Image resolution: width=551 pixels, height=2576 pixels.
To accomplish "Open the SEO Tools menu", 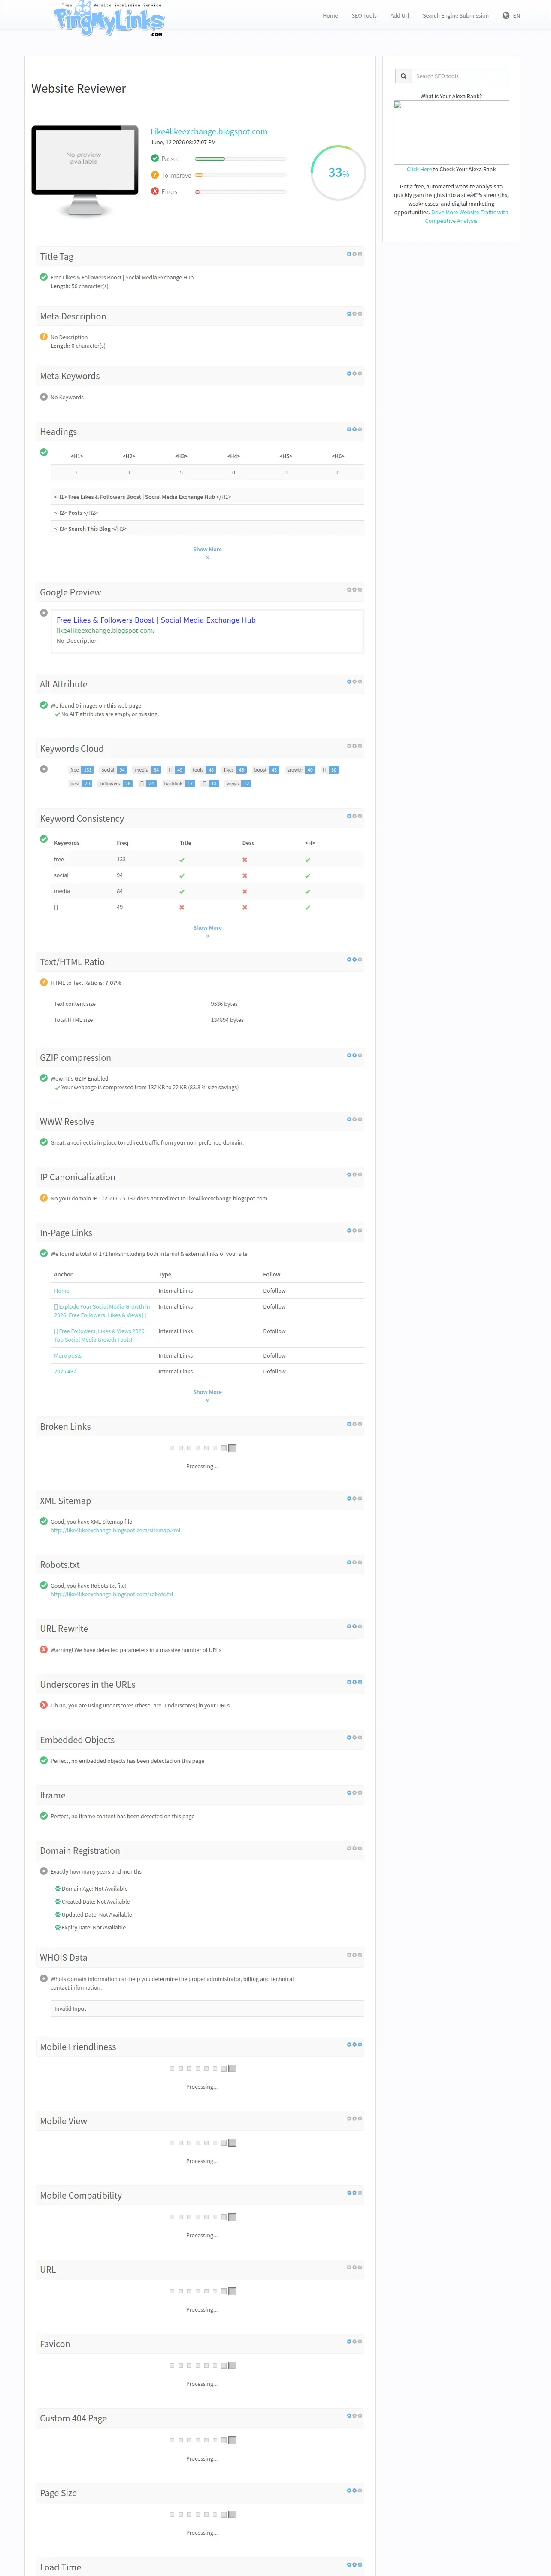I will point(364,16).
